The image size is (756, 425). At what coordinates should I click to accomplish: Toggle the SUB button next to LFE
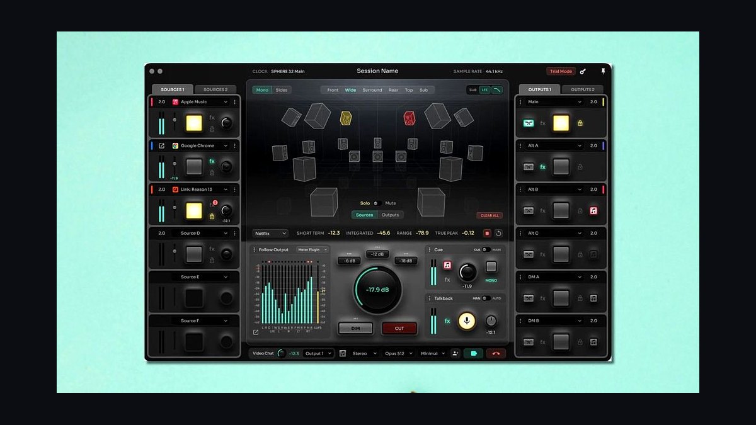[x=472, y=90]
